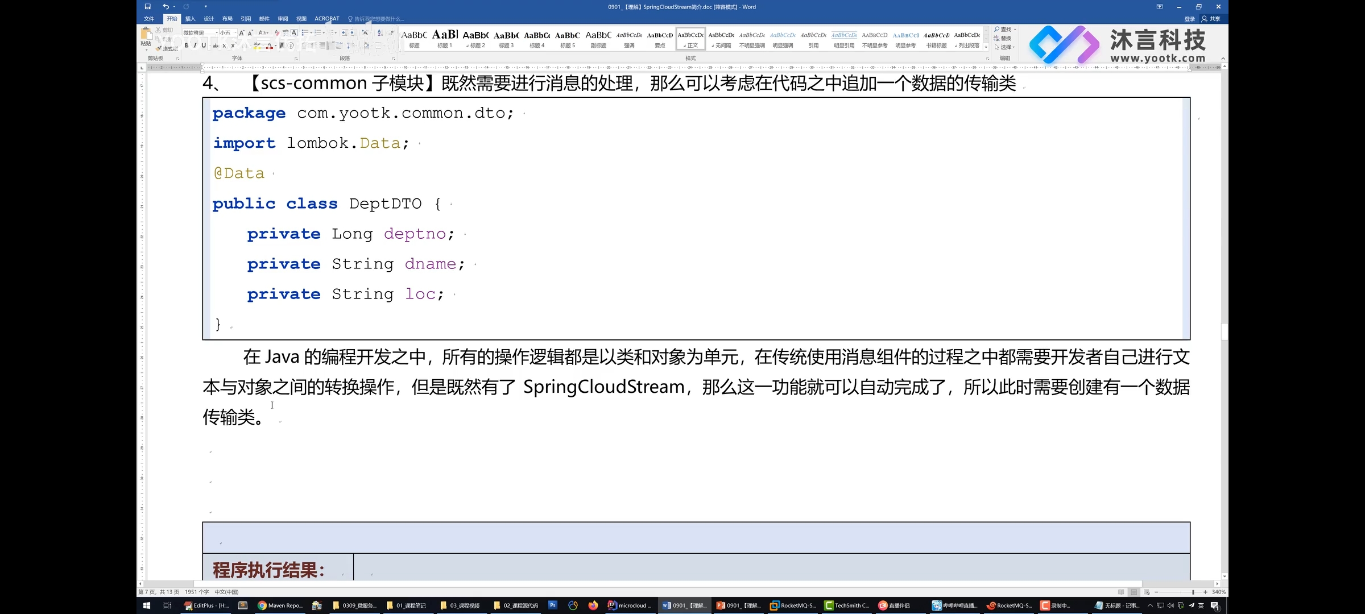Click the Enclosed Character circle icon
The image size is (1365, 614).
(291, 45)
